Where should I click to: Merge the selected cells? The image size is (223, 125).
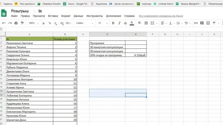coord(152,23)
